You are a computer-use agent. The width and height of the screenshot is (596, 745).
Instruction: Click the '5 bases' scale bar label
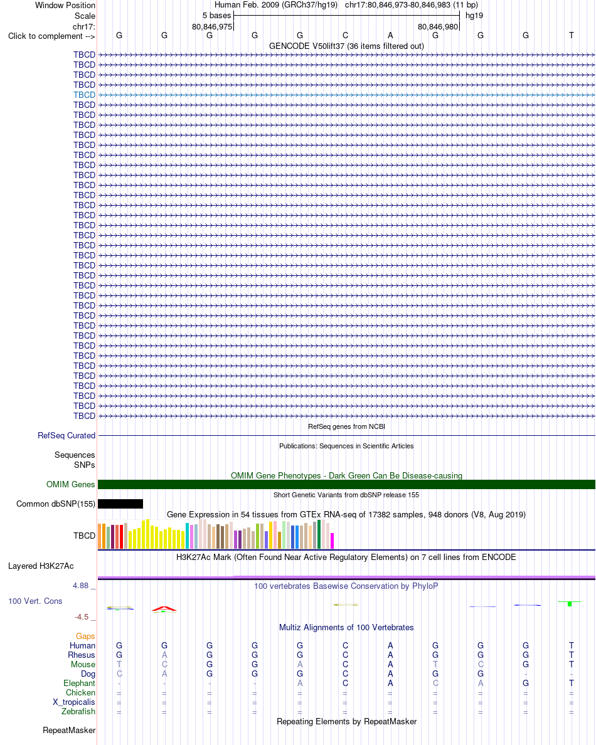[x=216, y=16]
